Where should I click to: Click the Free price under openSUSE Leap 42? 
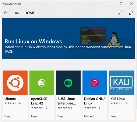coord(34,116)
